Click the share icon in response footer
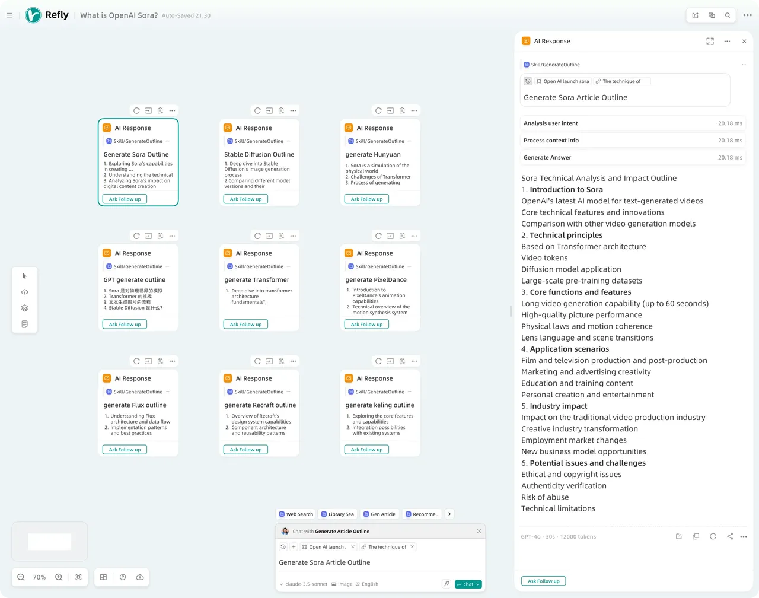The width and height of the screenshot is (759, 598). (x=730, y=536)
